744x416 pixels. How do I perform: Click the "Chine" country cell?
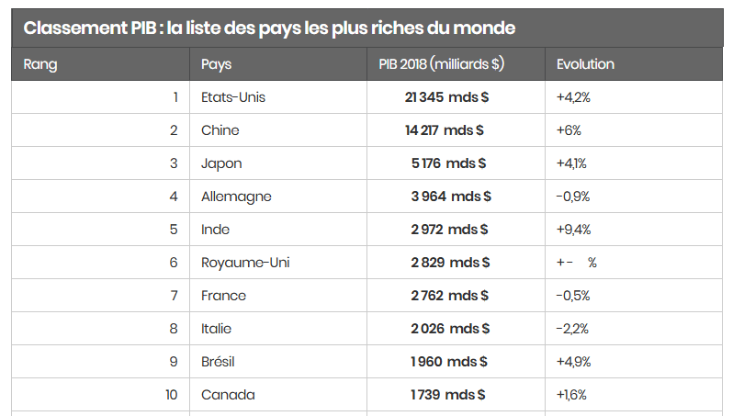[220, 130]
